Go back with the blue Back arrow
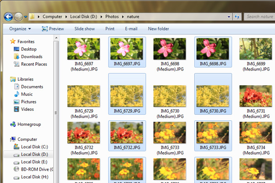The height and width of the screenshot is (183, 275). coord(8,17)
